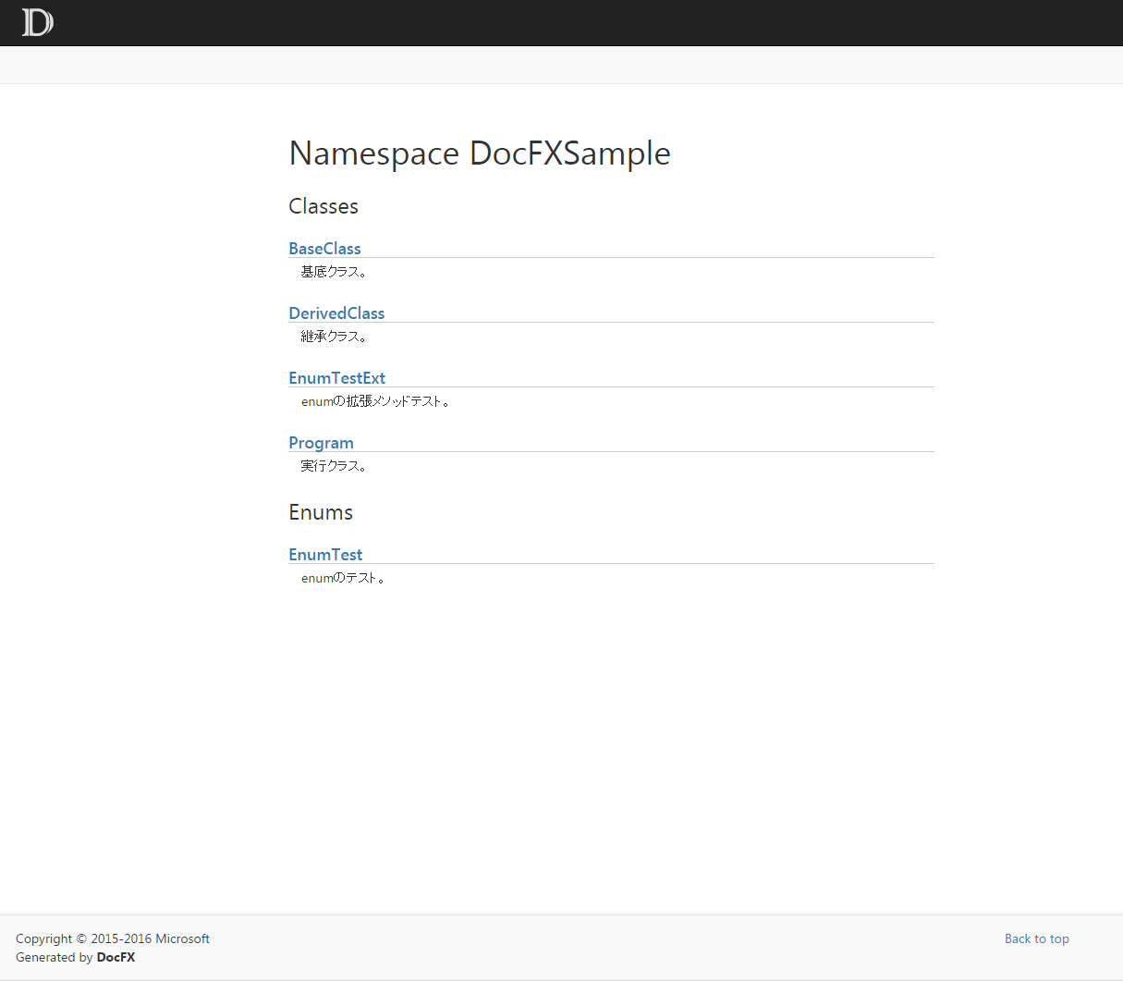The width and height of the screenshot is (1123, 981).
Task: Click the Enums section heading
Action: point(321,512)
